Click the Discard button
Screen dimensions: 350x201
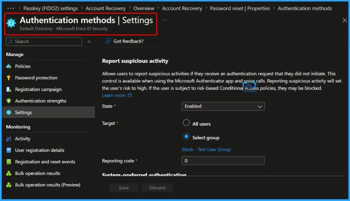tap(157, 188)
